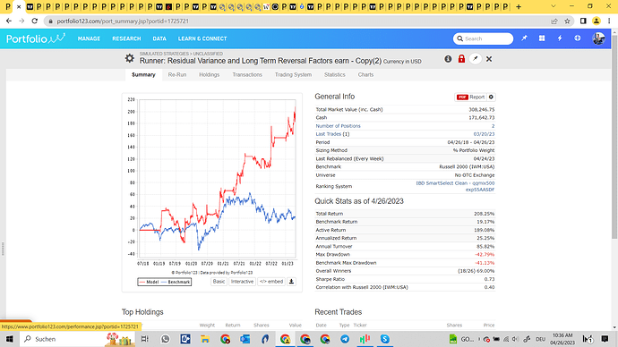The height and width of the screenshot is (347, 618).
Task: Click the help lifebuoy icon in header
Action: 578,38
